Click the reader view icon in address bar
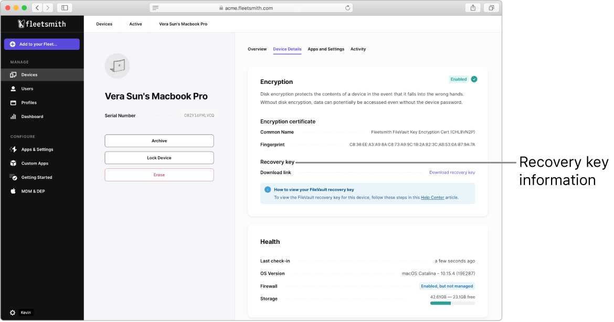 click(155, 8)
